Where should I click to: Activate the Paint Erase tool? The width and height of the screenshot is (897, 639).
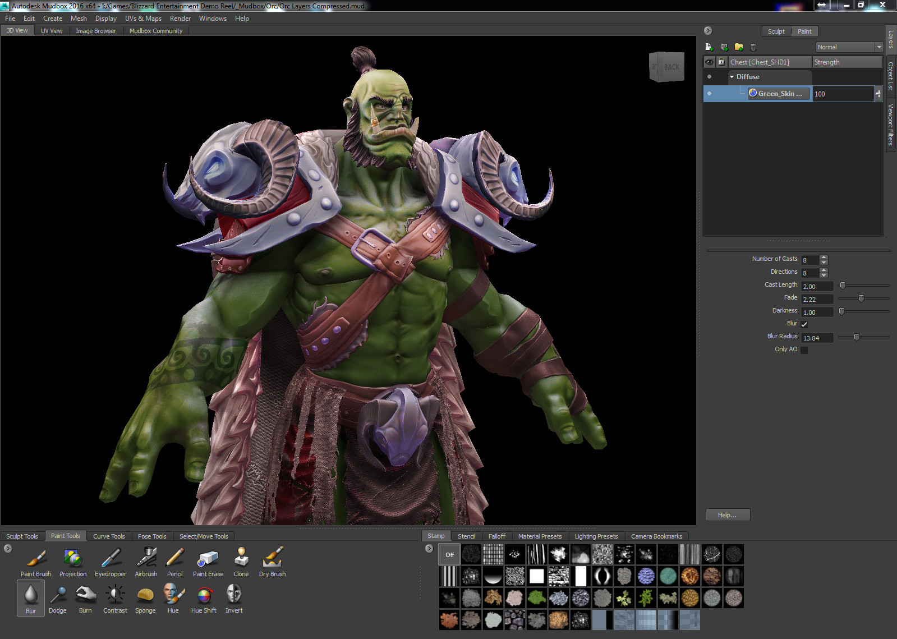coord(208,562)
